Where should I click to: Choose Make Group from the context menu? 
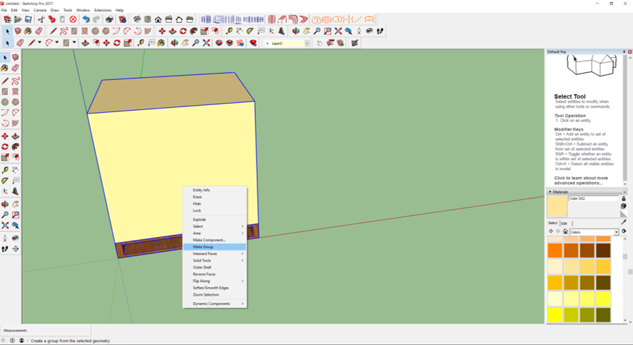(215, 247)
